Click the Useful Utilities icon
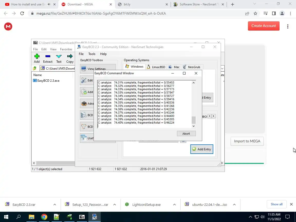Screen dimensions: 296x222 [x=84, y=138]
